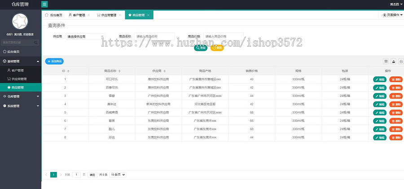
Task: Delete the 可口可乐 row
Action: 396,79
